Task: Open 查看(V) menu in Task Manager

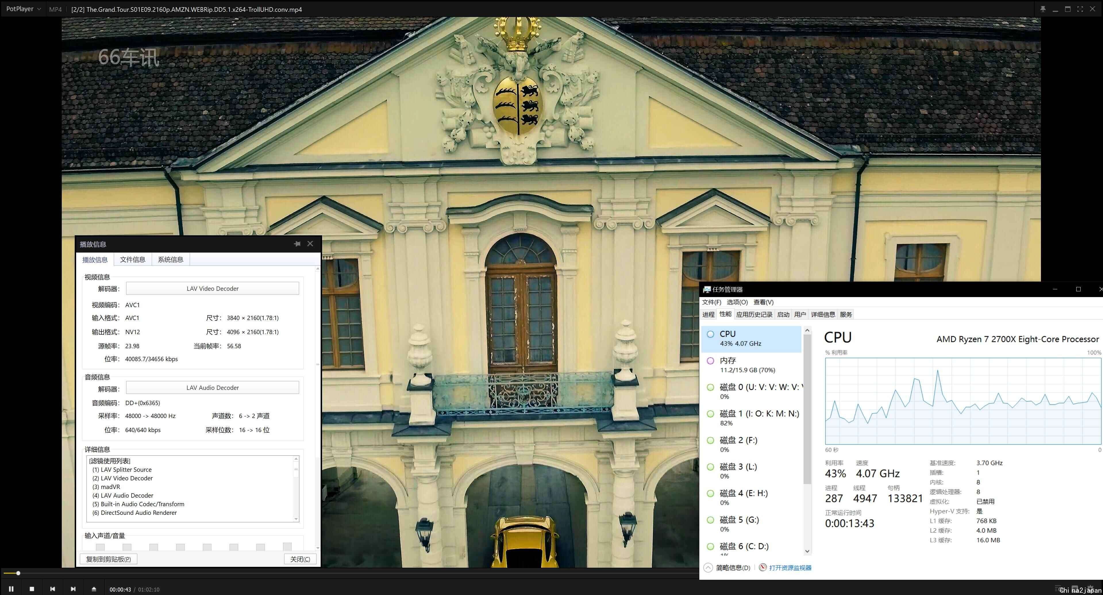Action: click(763, 302)
